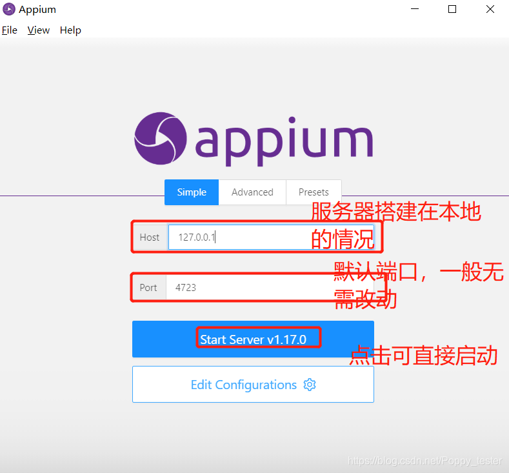Open the File menu
Image resolution: width=509 pixels, height=473 pixels.
tap(10, 30)
